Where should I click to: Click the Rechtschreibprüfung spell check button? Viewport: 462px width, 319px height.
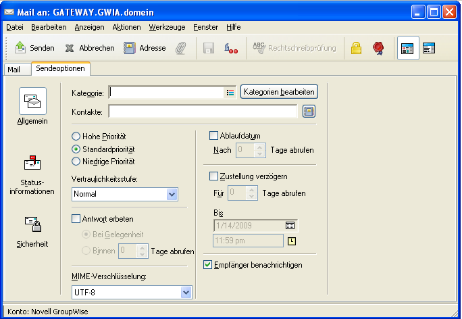click(294, 48)
